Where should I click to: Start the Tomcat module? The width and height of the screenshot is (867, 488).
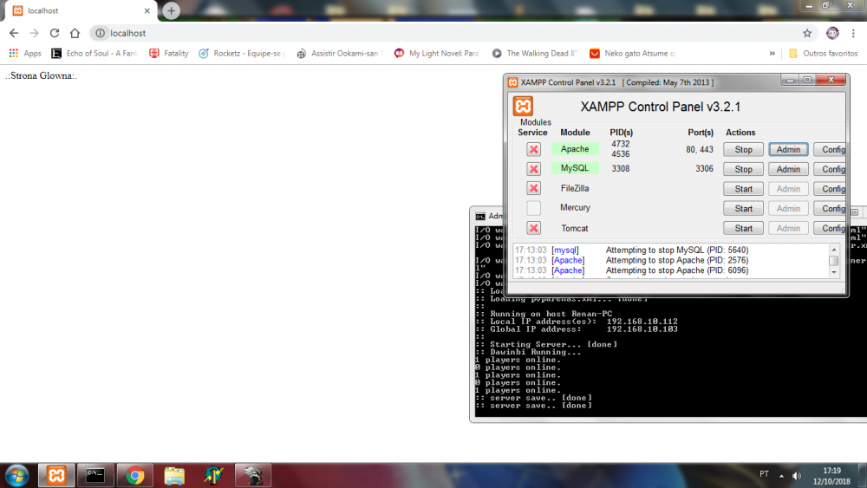coord(743,228)
